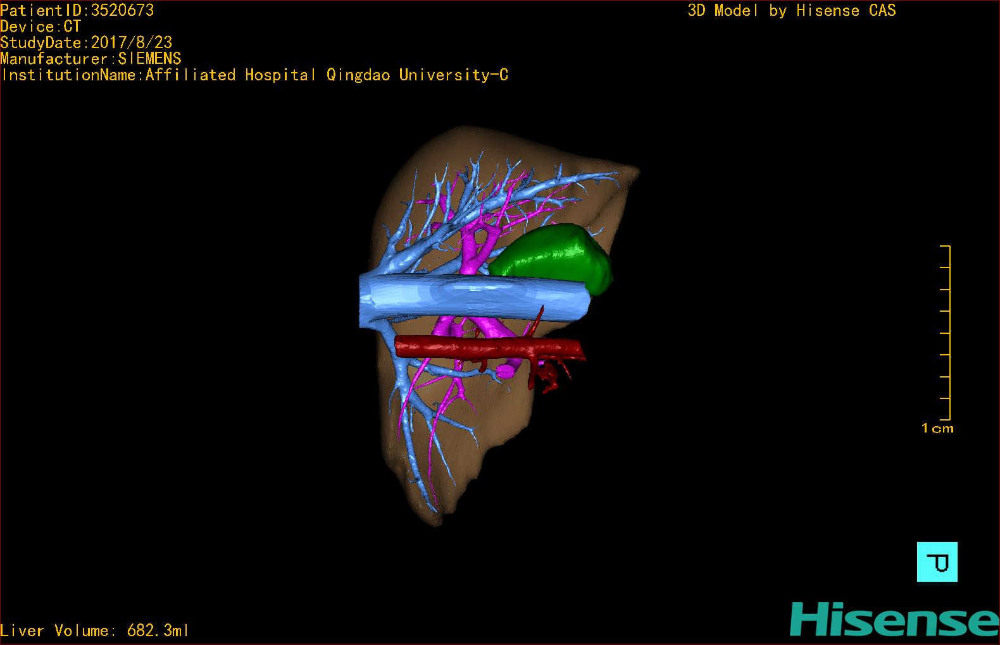Image resolution: width=1000 pixels, height=645 pixels.
Task: Click the cyan orientation cube icon
Action: (937, 562)
